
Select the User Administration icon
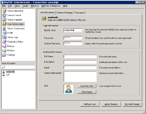4,24
